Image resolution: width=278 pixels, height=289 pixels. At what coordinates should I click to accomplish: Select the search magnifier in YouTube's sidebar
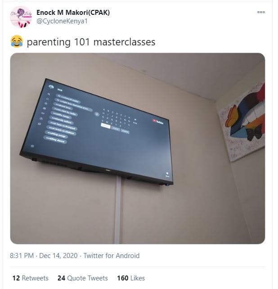(x=49, y=94)
